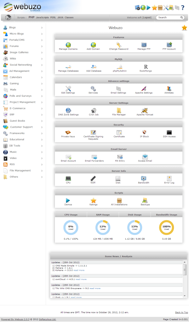Launch RockMongo icon

click(146, 67)
